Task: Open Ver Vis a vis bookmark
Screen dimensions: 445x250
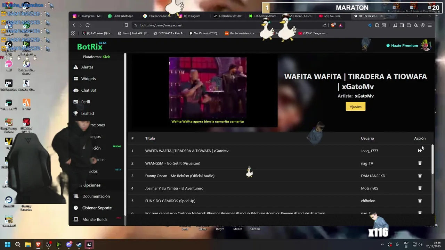Action: coord(204,33)
